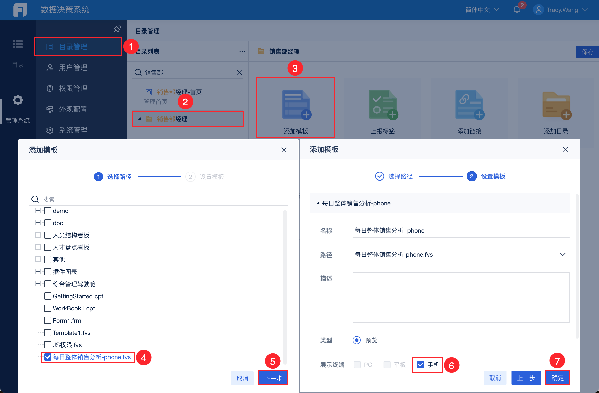Viewport: 599px width, 393px height.
Task: Click the 目录 list icon in left rail
Action: [x=18, y=44]
